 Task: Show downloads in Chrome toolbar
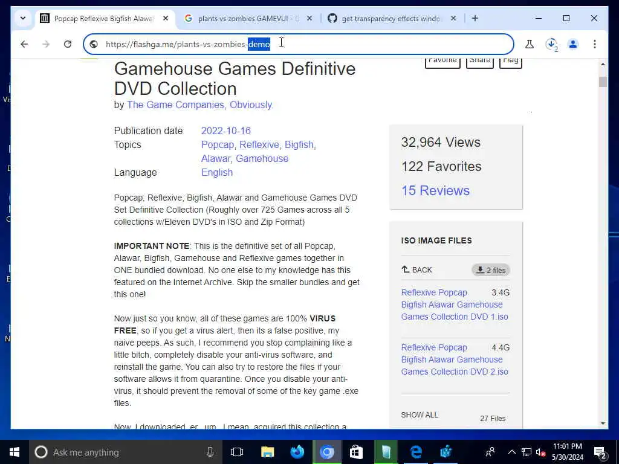(x=551, y=44)
